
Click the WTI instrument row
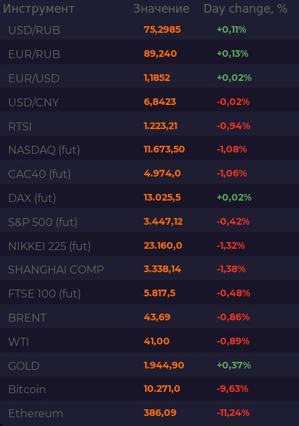click(x=150, y=341)
